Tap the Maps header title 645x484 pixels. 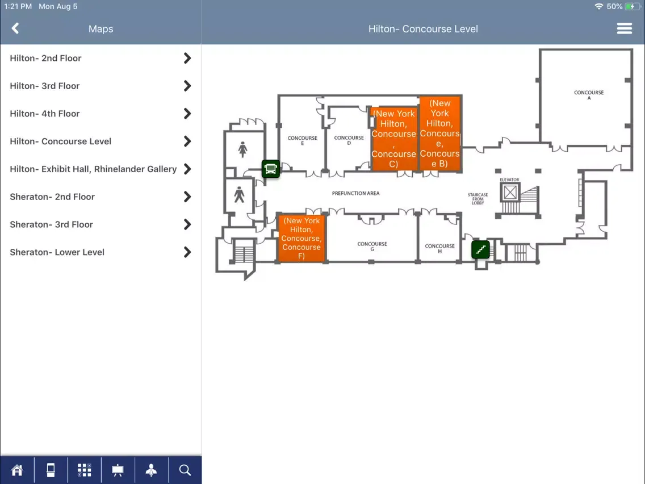[x=101, y=29]
